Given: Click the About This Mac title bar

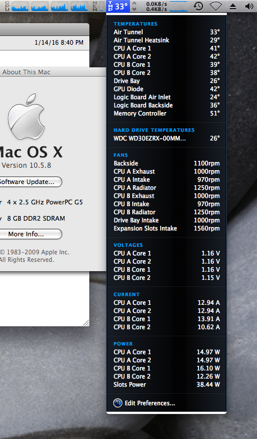Looking at the screenshot, I should click(53, 72).
